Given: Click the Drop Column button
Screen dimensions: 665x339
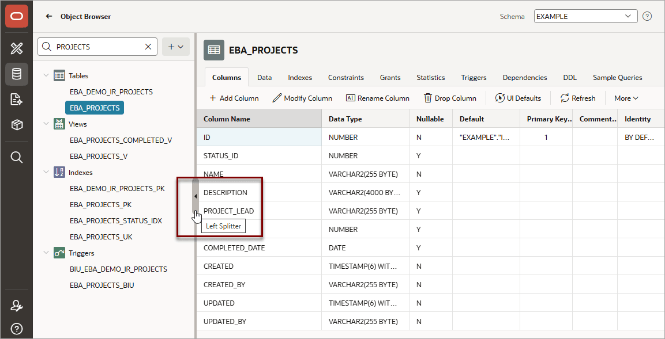Looking at the screenshot, I should (x=450, y=98).
